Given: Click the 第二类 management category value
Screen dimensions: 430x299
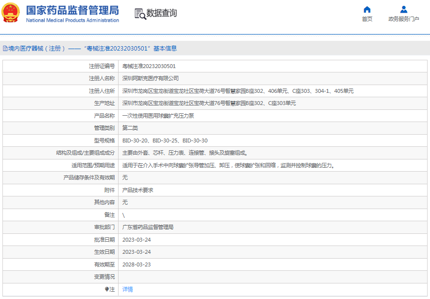Looking at the screenshot, I should tap(130, 128).
